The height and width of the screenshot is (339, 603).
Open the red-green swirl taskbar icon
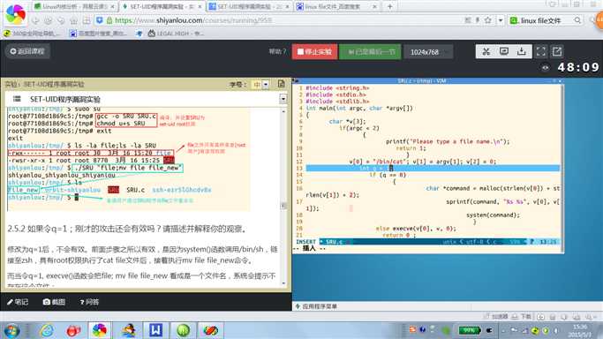click(x=210, y=330)
